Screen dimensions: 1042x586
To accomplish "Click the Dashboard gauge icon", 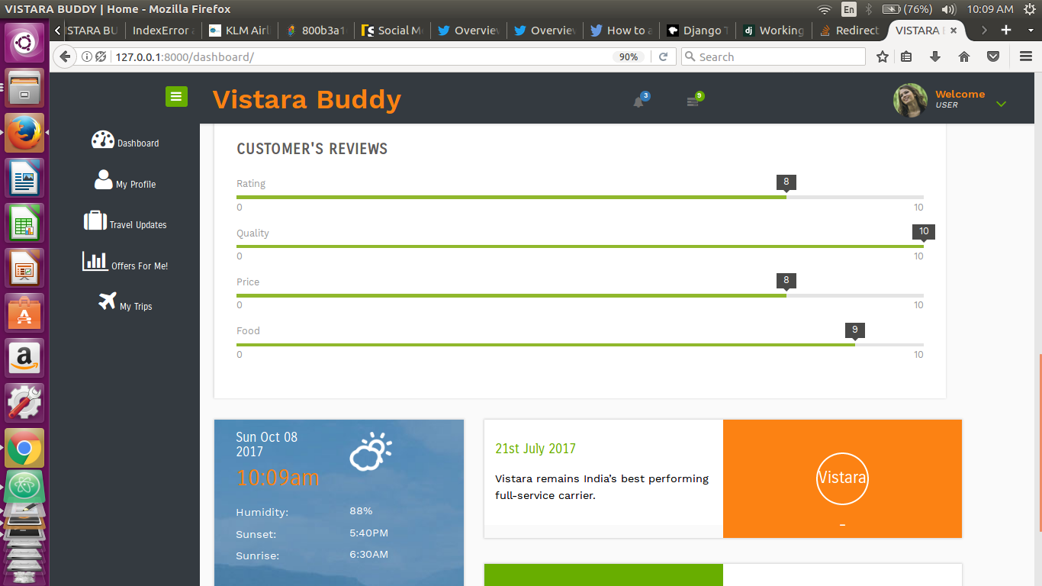I will click(103, 140).
